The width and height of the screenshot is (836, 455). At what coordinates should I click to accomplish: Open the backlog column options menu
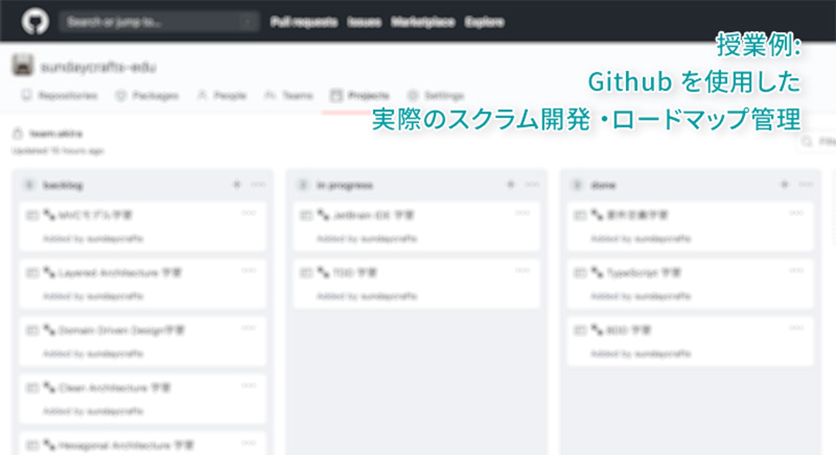258,184
